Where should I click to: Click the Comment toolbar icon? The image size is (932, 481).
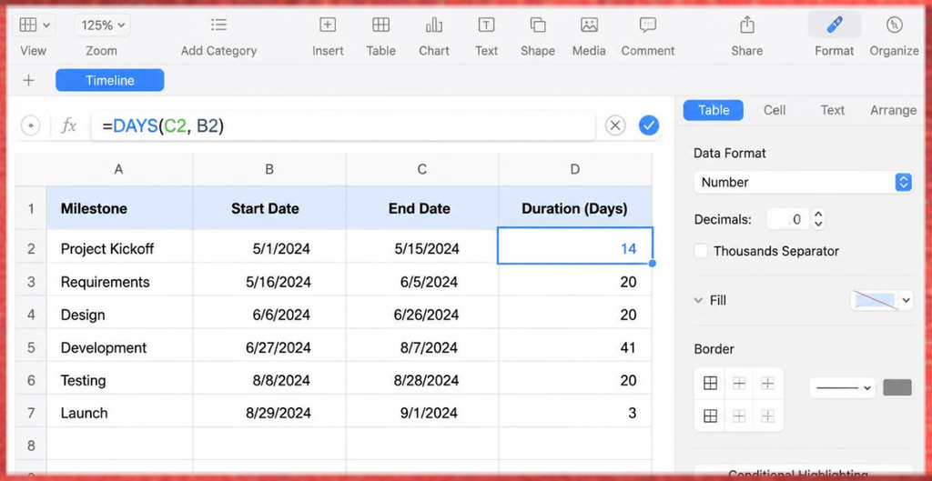[647, 25]
